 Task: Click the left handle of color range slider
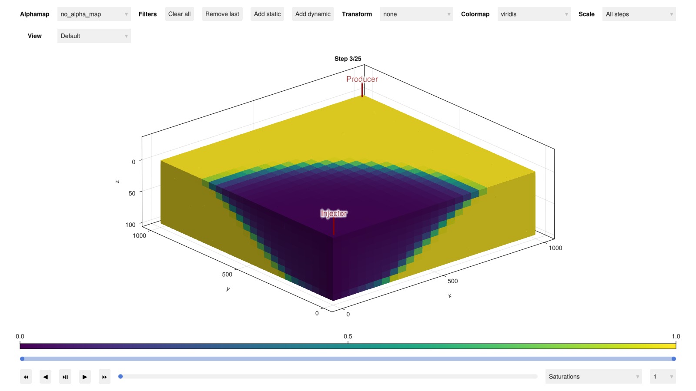coord(22,359)
